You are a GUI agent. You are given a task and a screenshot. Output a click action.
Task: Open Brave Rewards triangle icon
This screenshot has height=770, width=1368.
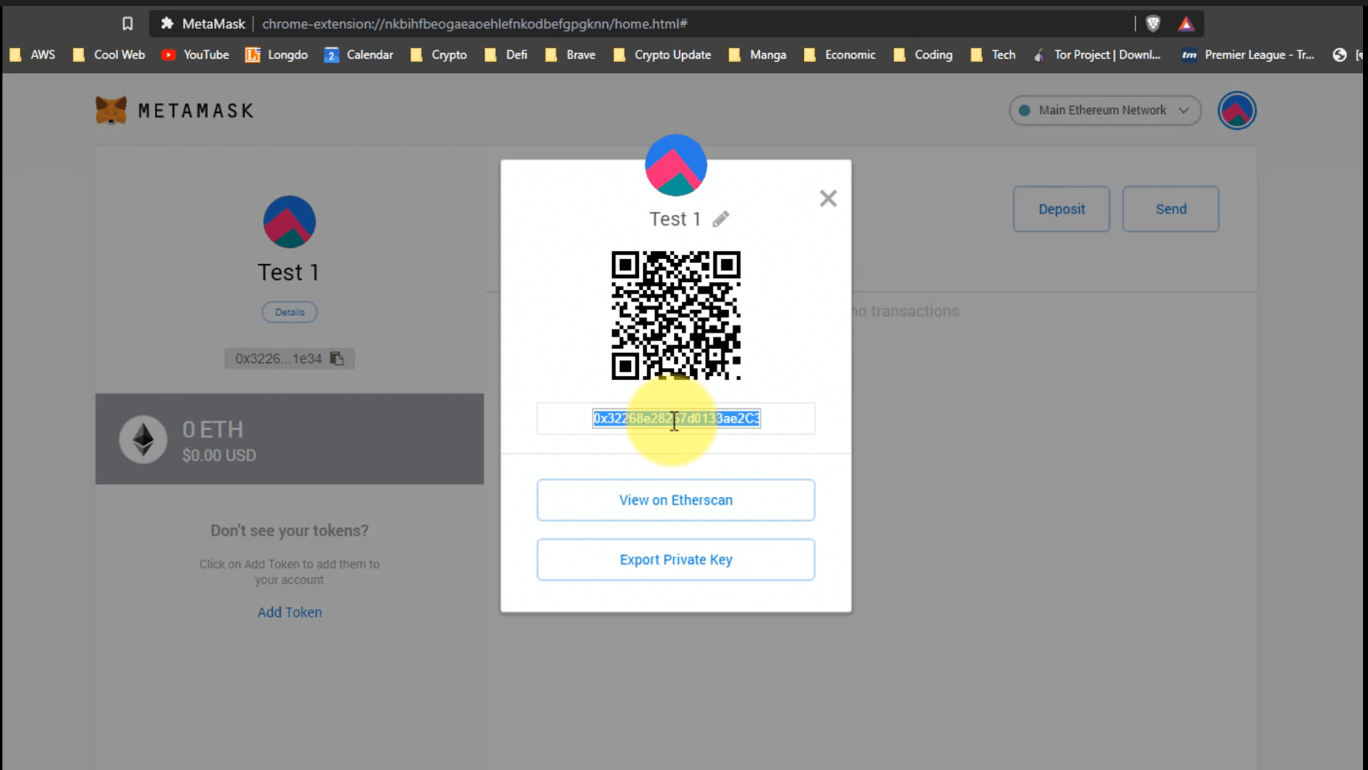(1186, 24)
